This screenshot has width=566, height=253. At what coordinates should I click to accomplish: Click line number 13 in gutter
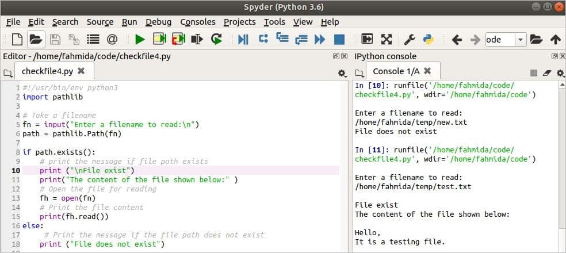click(16, 198)
